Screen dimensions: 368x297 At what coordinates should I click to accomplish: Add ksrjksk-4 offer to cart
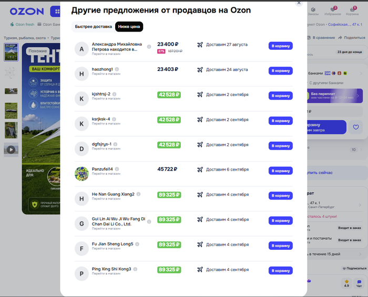(280, 121)
